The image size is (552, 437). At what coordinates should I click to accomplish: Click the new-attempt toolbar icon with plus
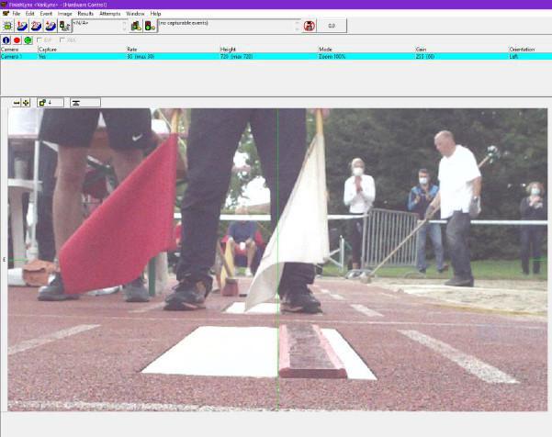pyautogui.click(x=50, y=26)
